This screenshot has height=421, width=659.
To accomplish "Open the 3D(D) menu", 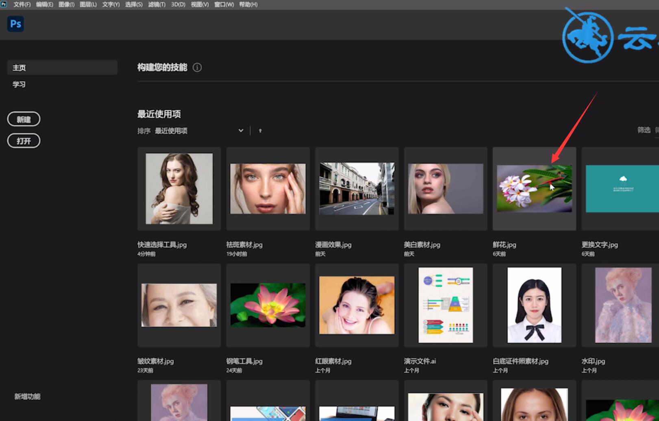I will [178, 4].
